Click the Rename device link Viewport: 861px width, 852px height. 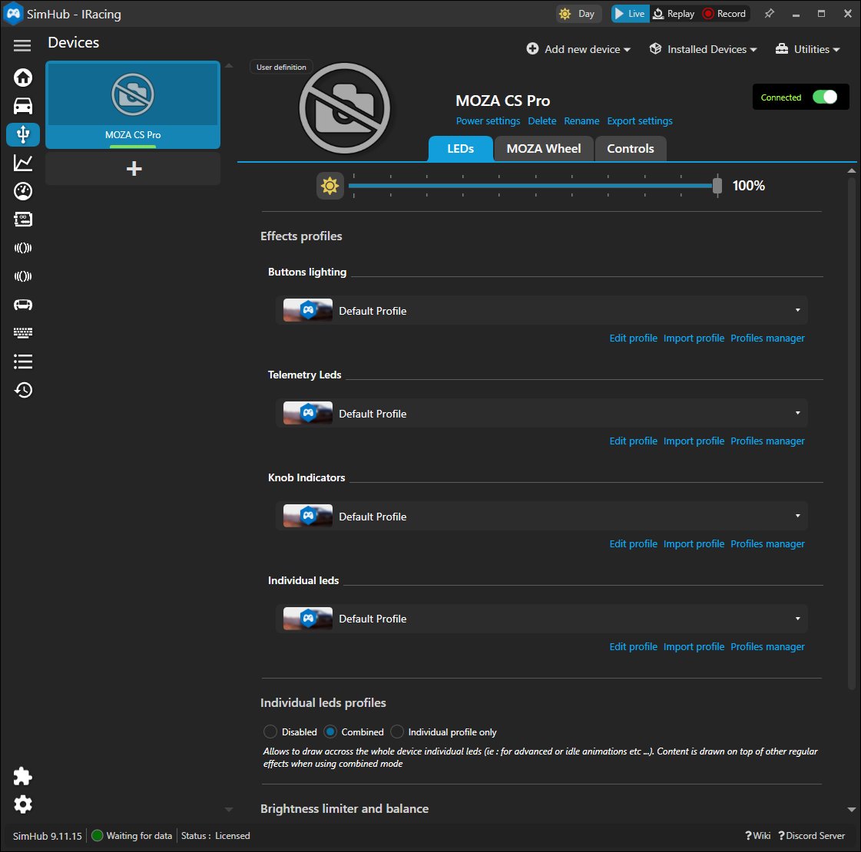tap(581, 121)
